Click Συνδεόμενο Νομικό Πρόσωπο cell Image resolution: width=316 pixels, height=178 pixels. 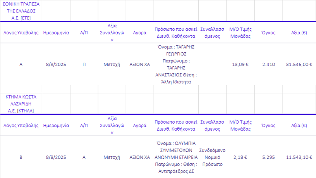click(x=212, y=157)
